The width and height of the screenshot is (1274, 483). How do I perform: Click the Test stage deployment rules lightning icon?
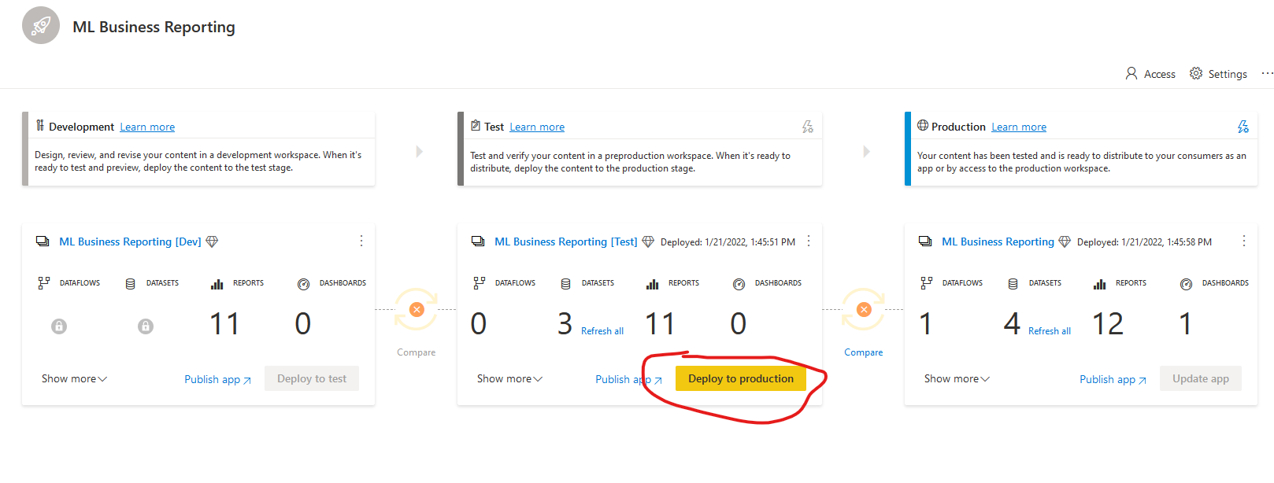coord(807,127)
